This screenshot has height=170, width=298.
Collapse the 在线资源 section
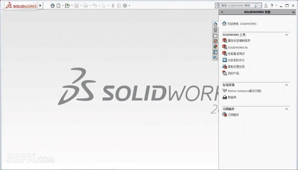point(286,85)
